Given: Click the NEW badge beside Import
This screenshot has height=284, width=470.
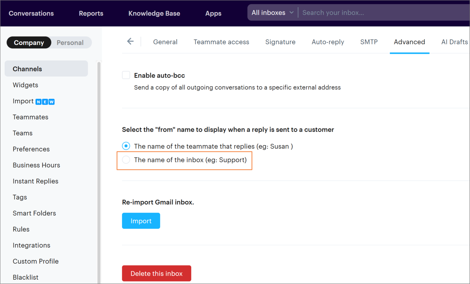Looking at the screenshot, I should click(45, 102).
